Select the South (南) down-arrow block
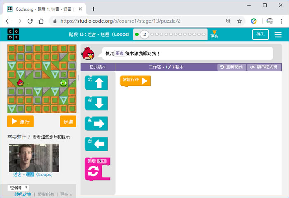Viewport: 289px width, 198px height. tap(96, 103)
